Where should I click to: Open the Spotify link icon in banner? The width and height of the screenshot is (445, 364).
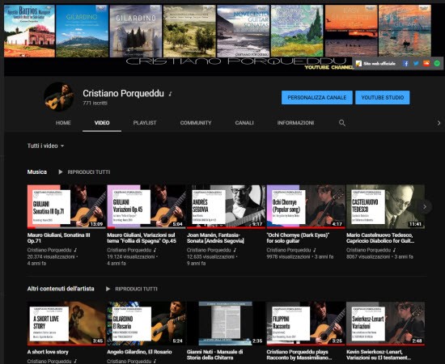point(437,64)
